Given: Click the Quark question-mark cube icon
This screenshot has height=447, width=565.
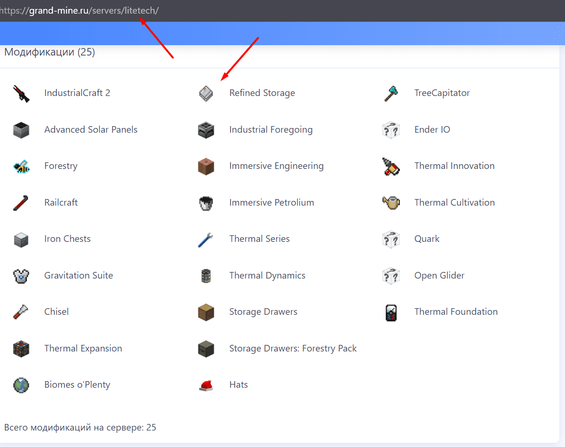Looking at the screenshot, I should pos(391,239).
